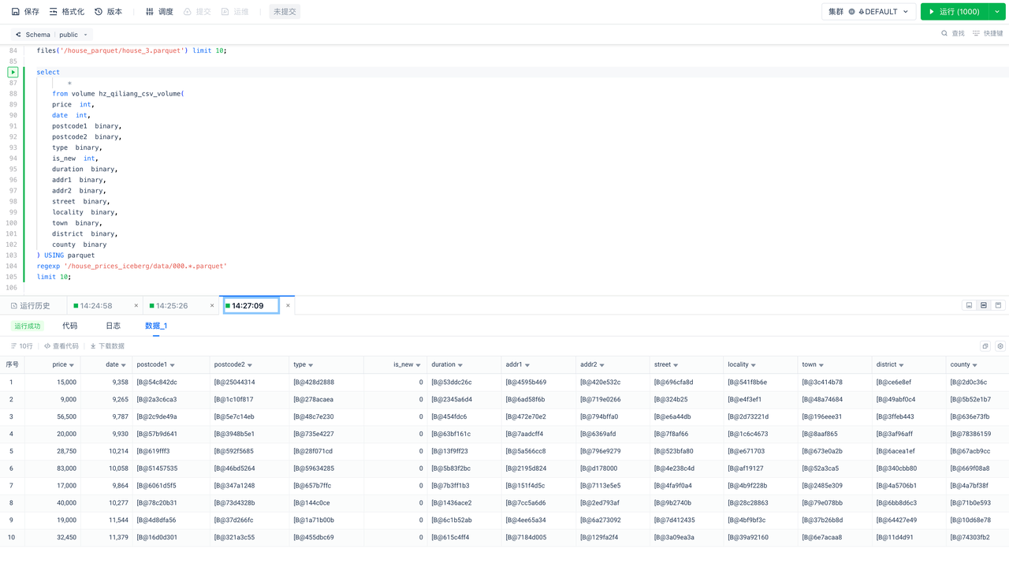Switch to maximized result panel layout

coord(998,305)
